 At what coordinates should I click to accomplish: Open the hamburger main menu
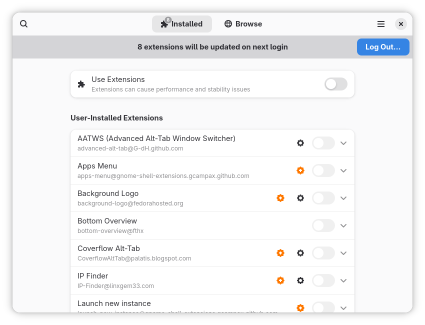coord(381,24)
